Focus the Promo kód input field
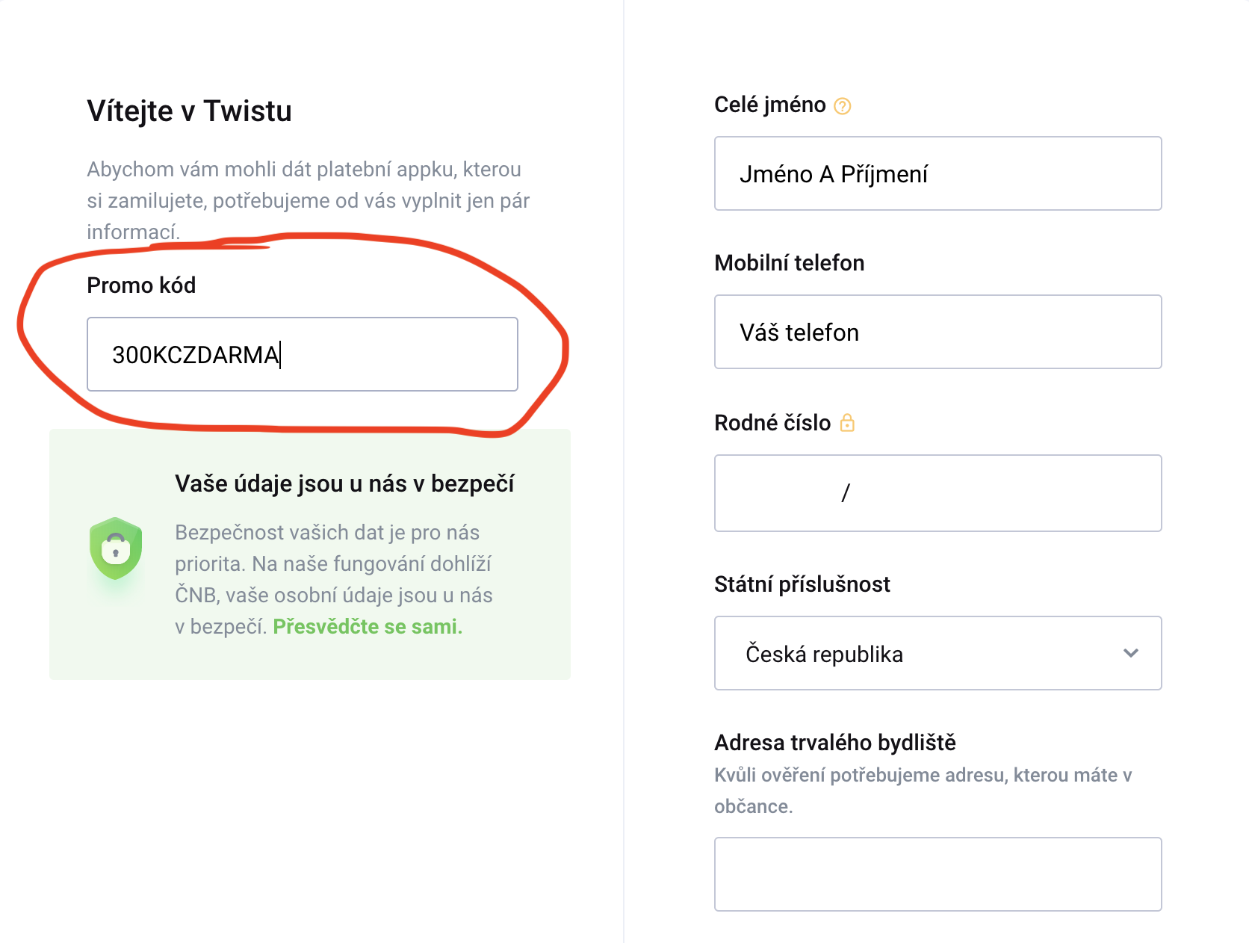This screenshot has height=943, width=1249. 302,354
